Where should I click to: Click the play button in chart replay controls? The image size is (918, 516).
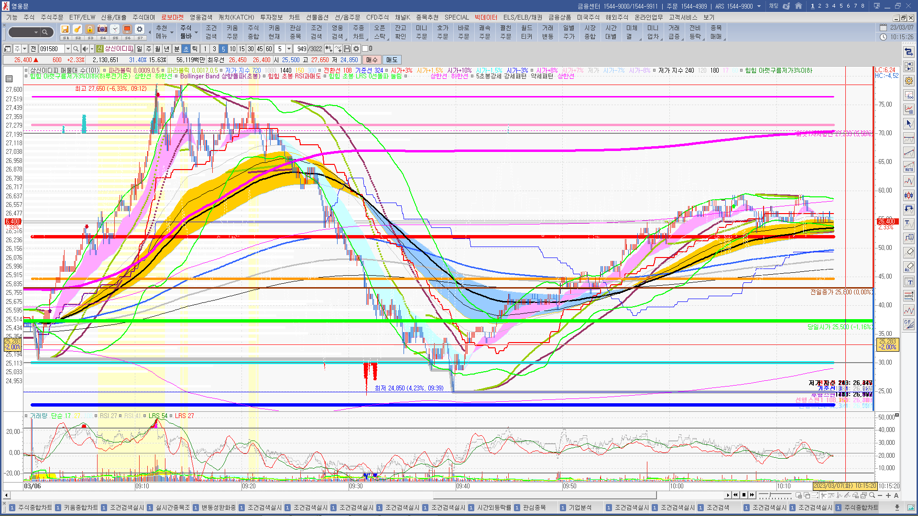[728, 495]
